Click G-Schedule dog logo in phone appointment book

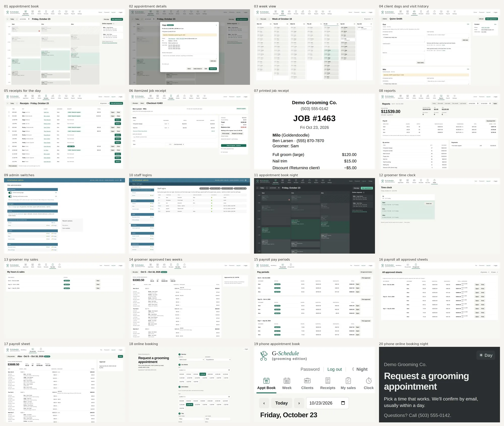click(264, 356)
